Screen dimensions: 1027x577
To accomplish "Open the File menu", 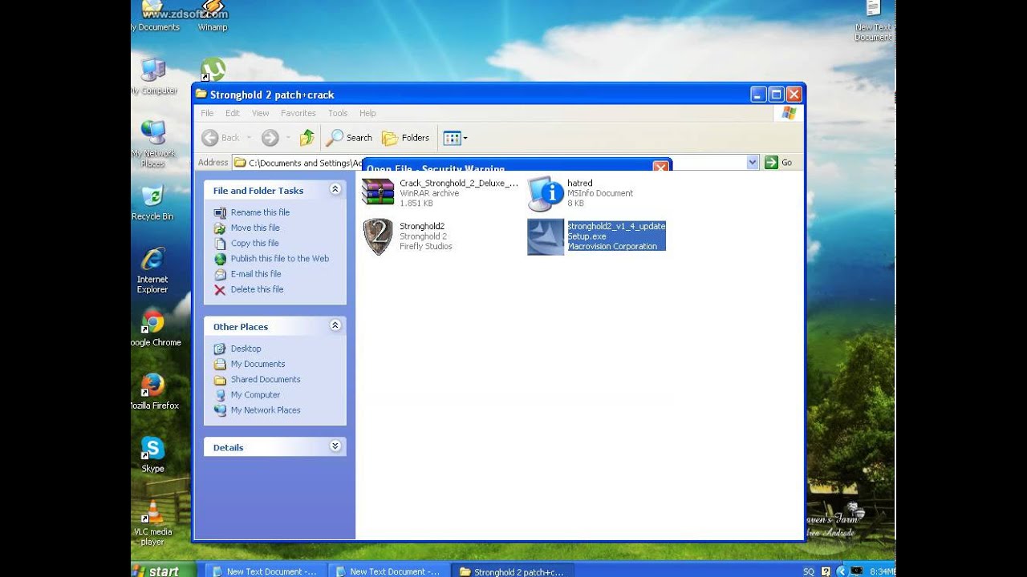I will (207, 113).
